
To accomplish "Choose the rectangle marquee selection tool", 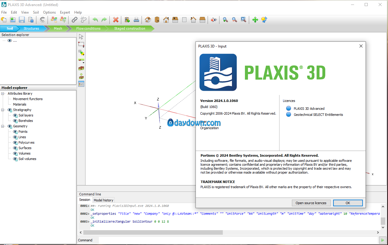I will point(81,44).
